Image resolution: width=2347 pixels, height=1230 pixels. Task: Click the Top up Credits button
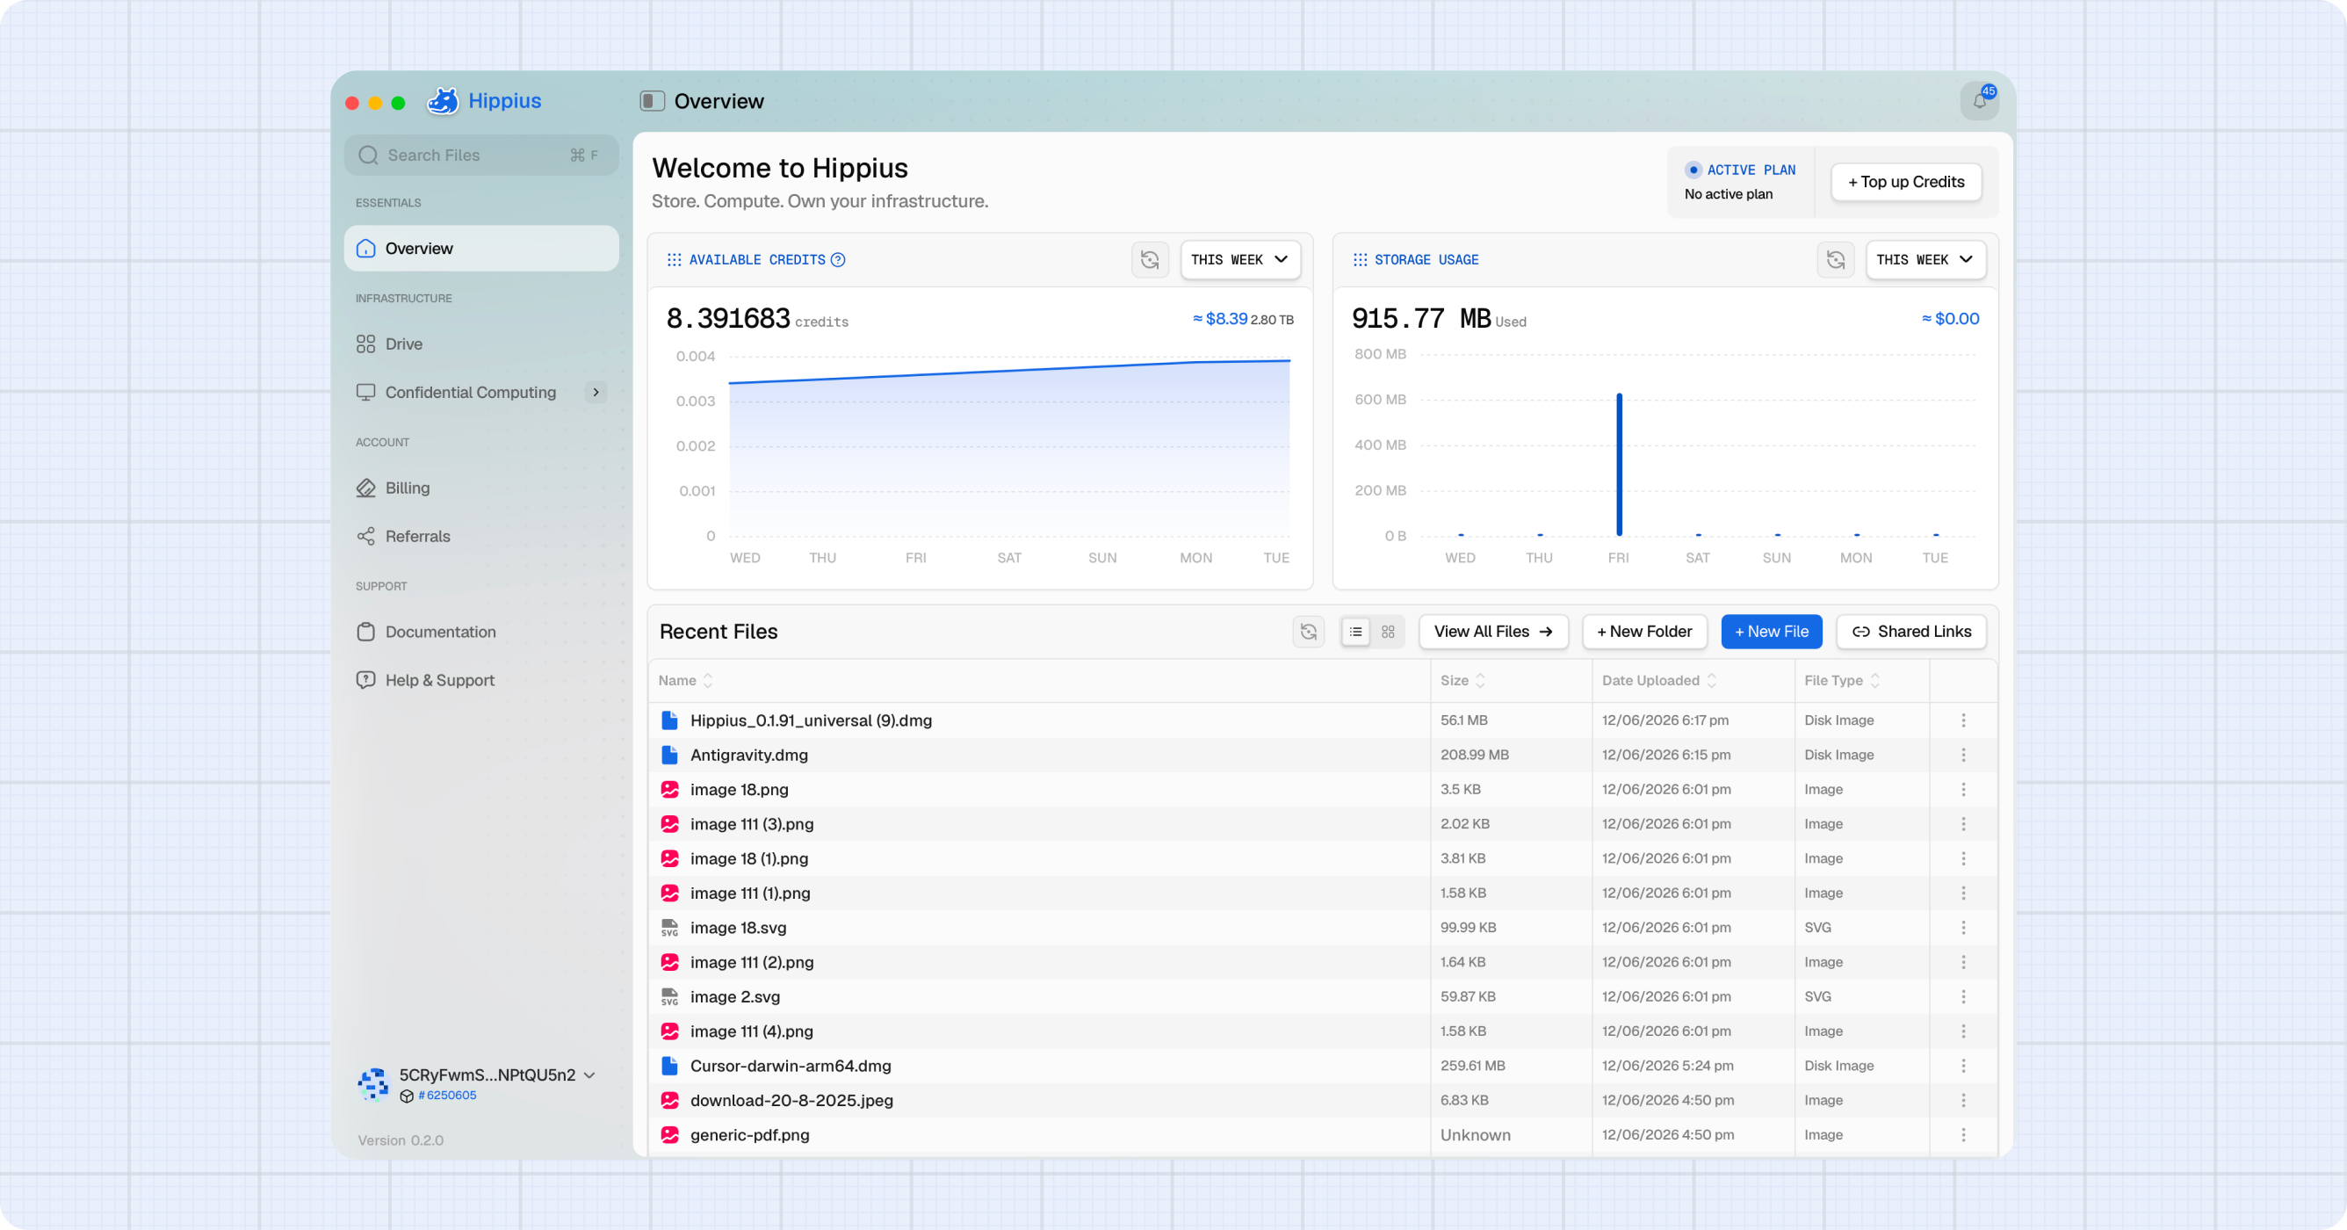(1906, 182)
